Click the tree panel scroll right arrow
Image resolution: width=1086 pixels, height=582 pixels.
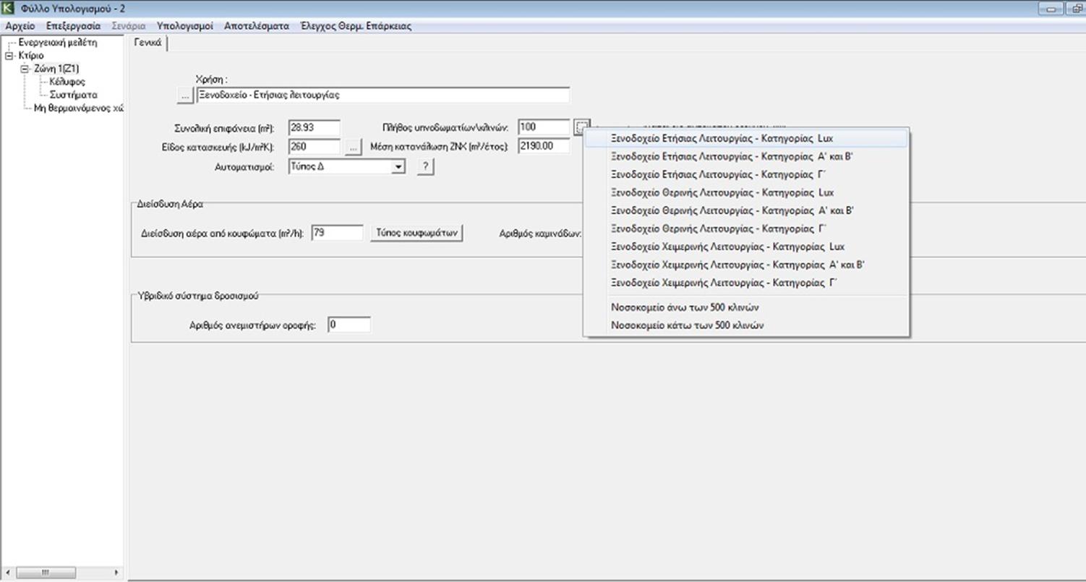[117, 573]
